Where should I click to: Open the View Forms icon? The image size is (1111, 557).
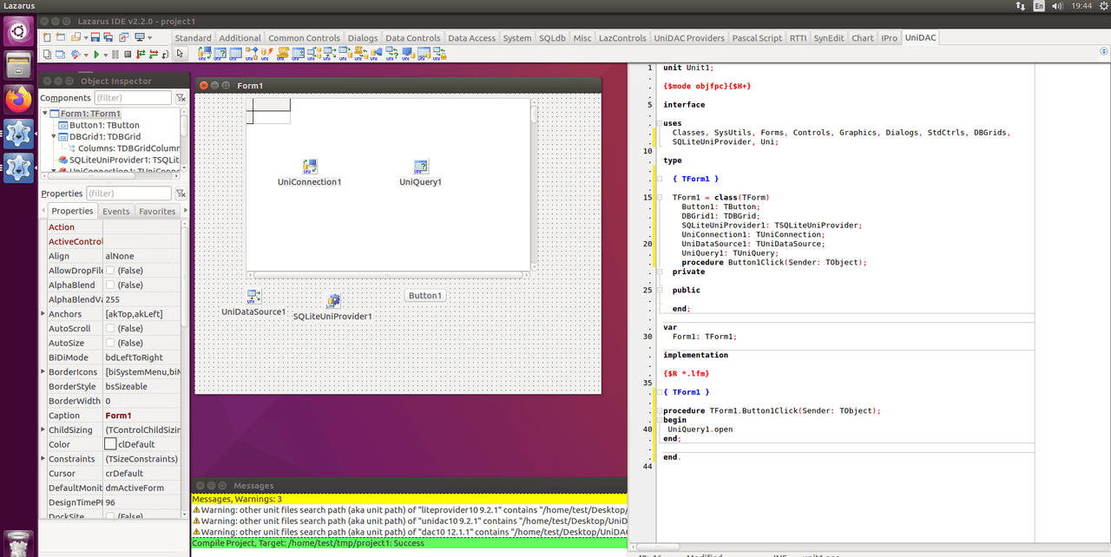click(60, 54)
